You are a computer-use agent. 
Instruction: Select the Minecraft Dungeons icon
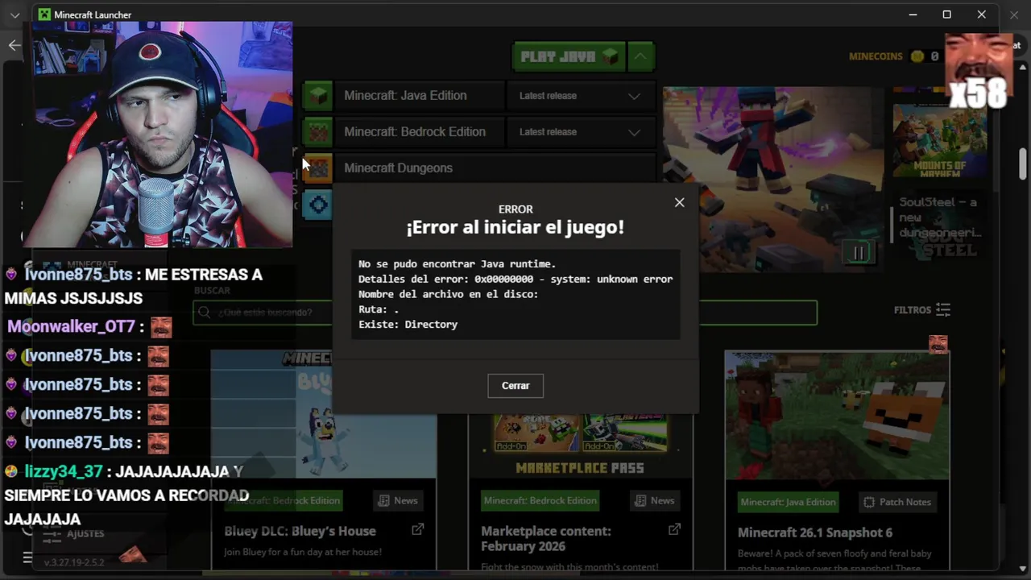coord(317,168)
